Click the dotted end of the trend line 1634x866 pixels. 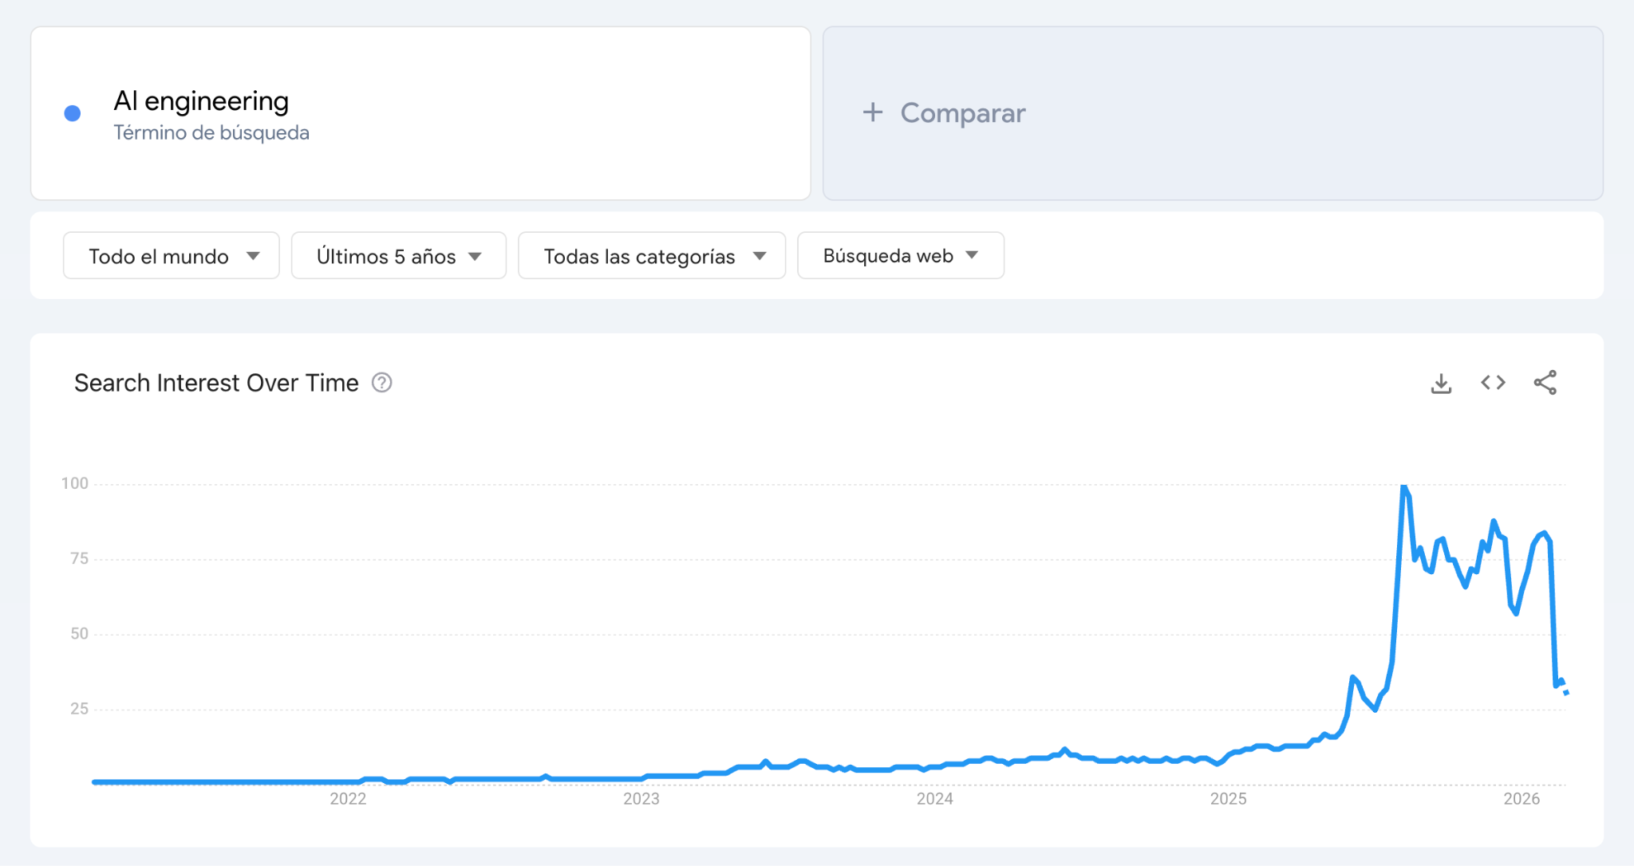tap(1565, 690)
